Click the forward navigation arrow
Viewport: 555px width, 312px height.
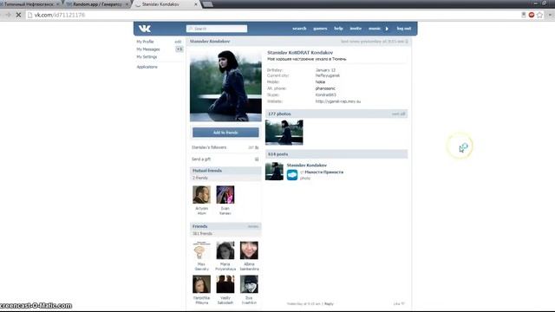pyautogui.click(x=8, y=15)
